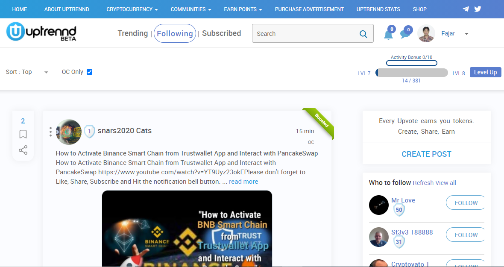Viewport: 504px width, 267px height.
Task: Click the LVL 7 to 8 progress bar
Action: tap(411, 73)
